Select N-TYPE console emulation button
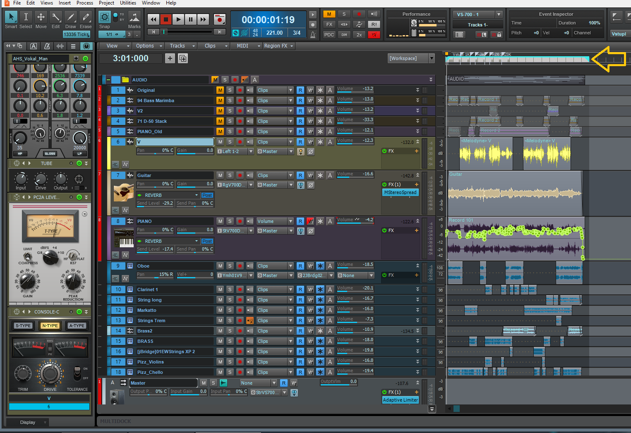The image size is (631, 433). 50,325
